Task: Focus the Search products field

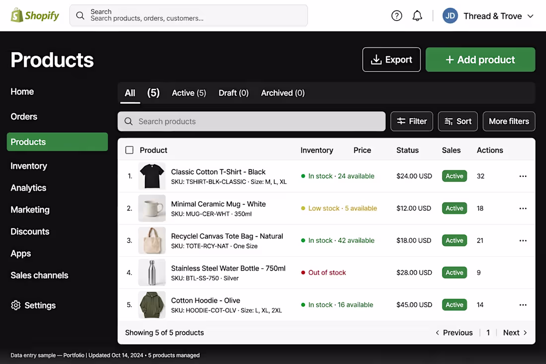Action: tap(252, 121)
